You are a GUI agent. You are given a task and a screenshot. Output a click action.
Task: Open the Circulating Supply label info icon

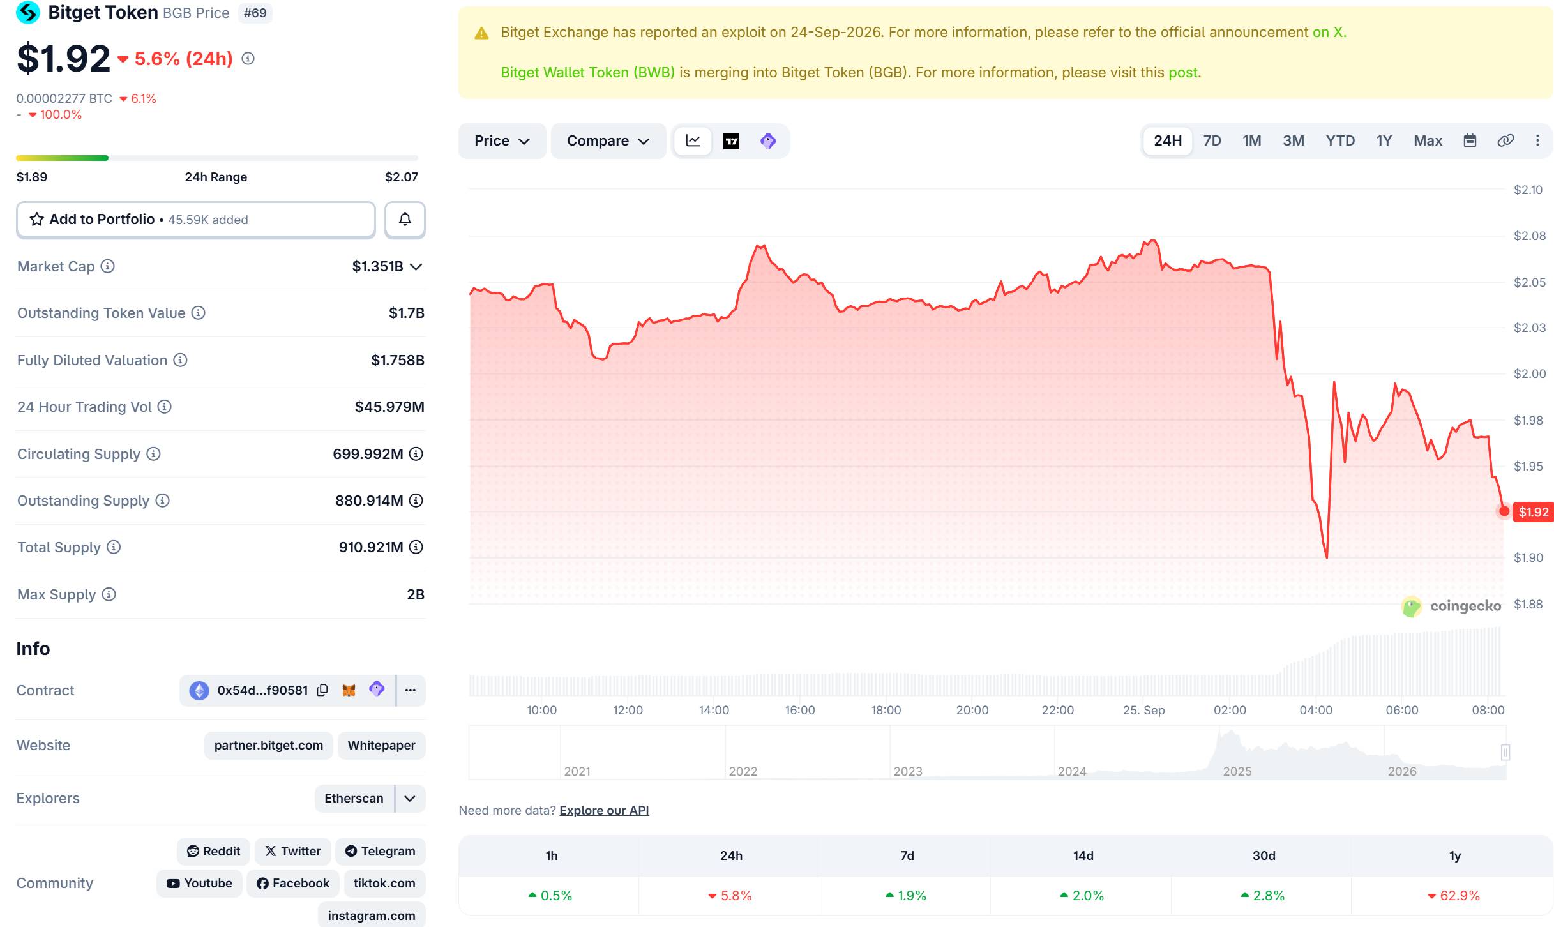(153, 454)
